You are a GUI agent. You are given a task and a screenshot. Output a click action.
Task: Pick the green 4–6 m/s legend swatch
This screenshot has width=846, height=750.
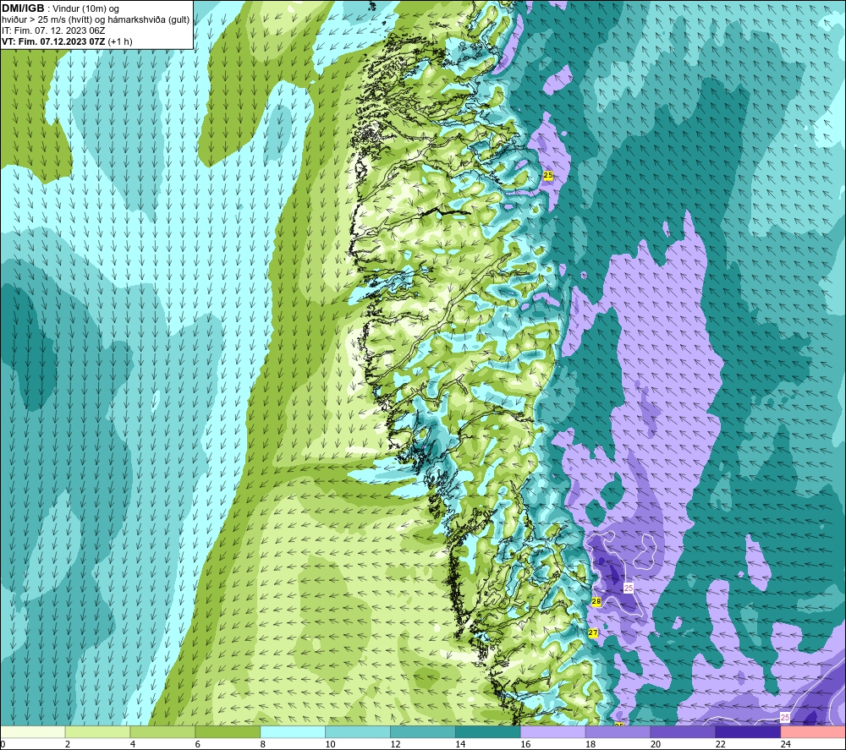[x=162, y=731]
